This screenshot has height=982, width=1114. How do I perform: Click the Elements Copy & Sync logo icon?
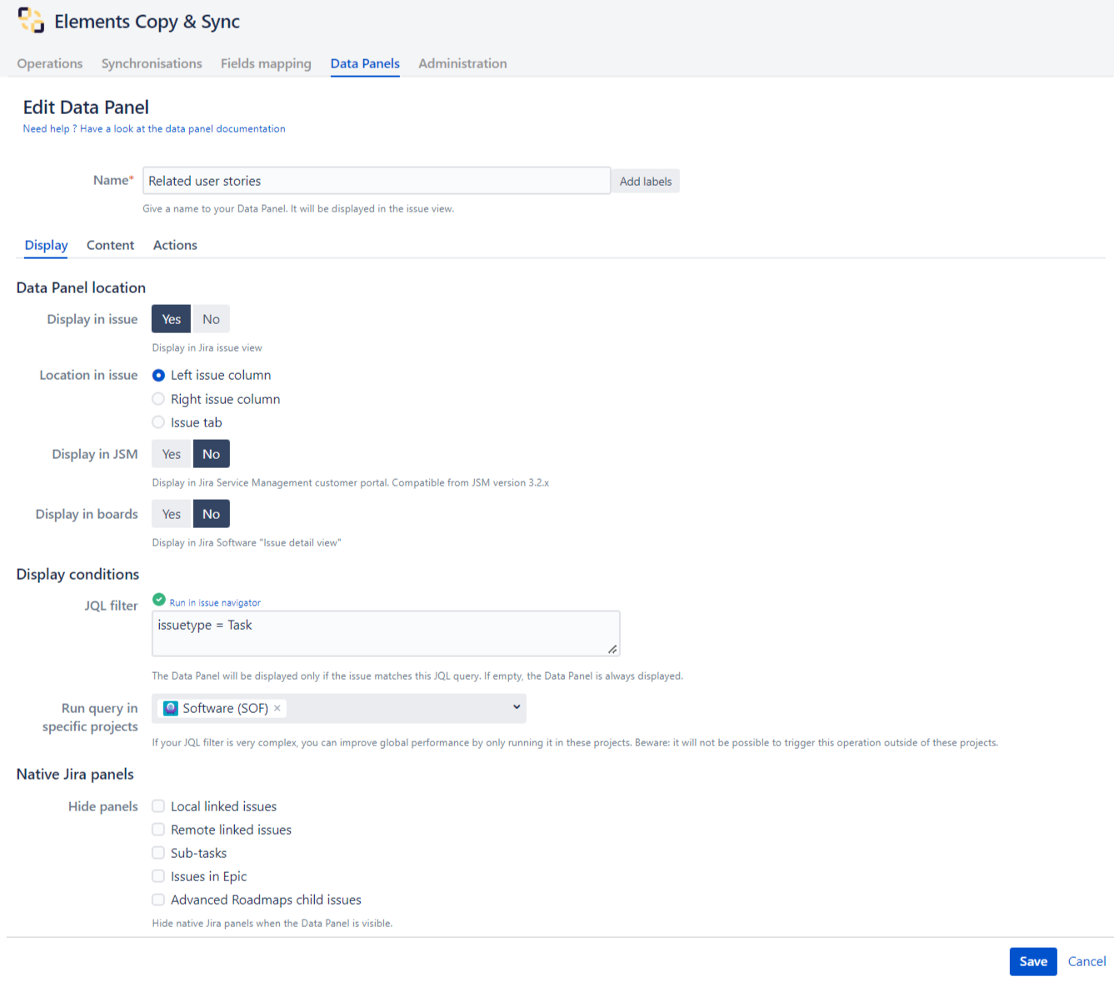click(31, 21)
